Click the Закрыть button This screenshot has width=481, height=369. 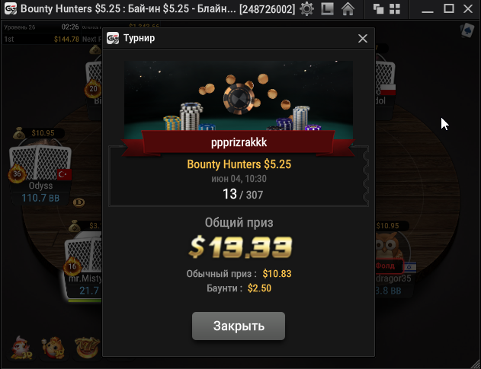(x=239, y=326)
